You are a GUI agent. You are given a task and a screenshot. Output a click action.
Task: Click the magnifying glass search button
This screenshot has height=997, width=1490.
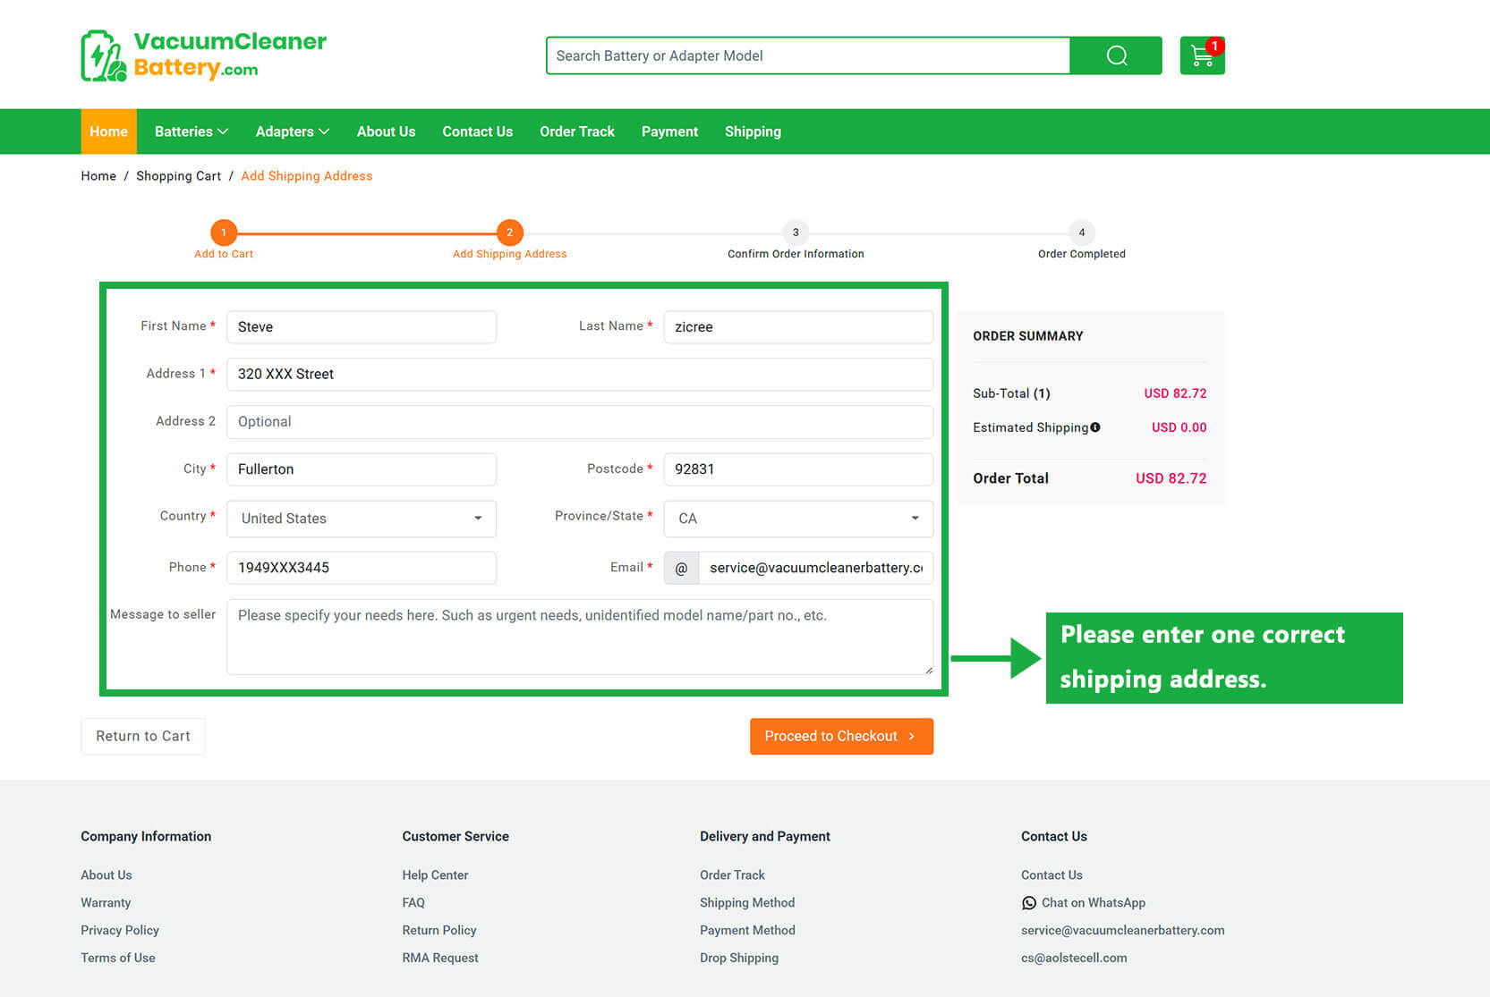point(1116,55)
